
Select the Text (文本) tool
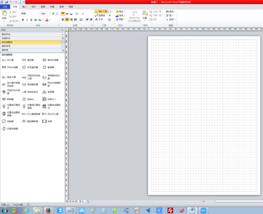tap(99, 20)
